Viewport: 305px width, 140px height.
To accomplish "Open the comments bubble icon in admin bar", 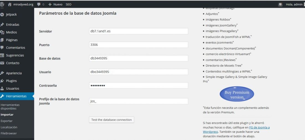I will tap(39, 4).
